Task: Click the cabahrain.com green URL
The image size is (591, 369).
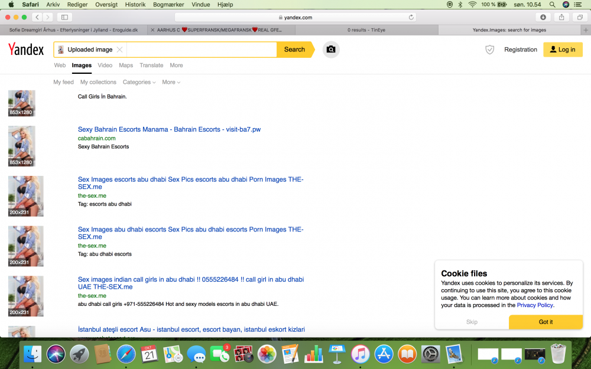Action: [x=96, y=138]
